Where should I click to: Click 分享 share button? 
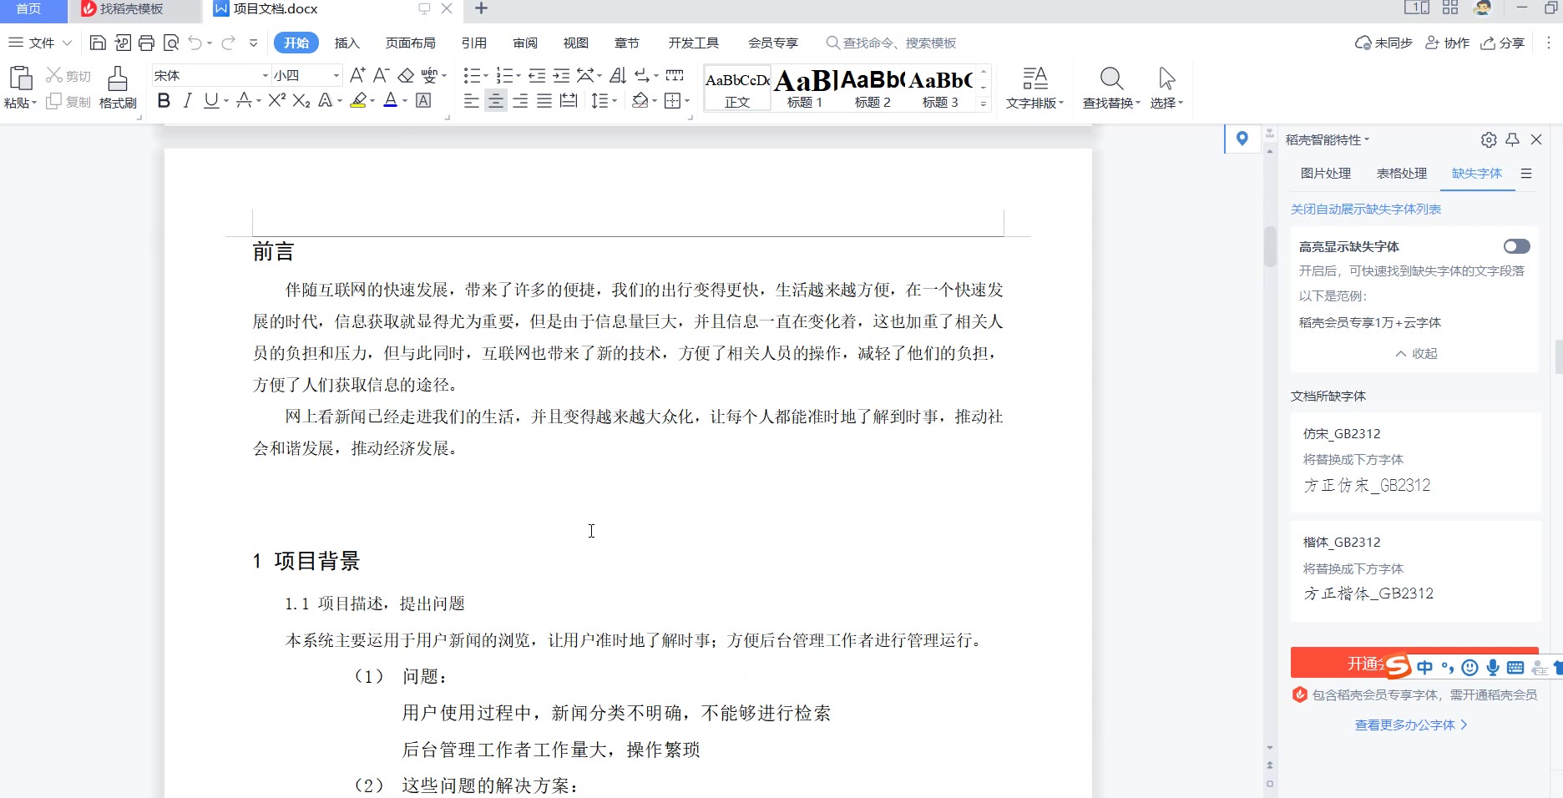1503,43
